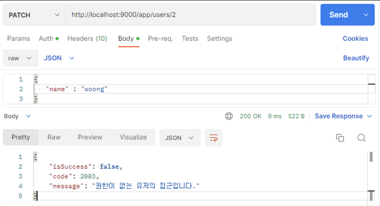This screenshot has width=380, height=206.
Task: Click the word-wrap icon in the response toolbar
Action: point(214,138)
